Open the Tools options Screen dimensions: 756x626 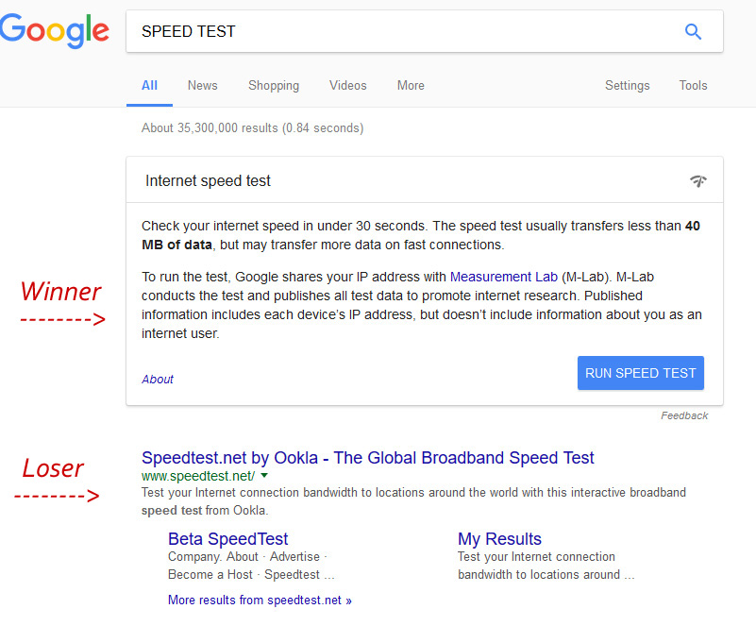(693, 85)
